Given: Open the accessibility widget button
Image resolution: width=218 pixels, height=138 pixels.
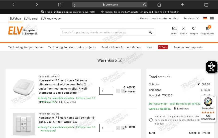Looking at the screenshot, I should coord(212,67).
